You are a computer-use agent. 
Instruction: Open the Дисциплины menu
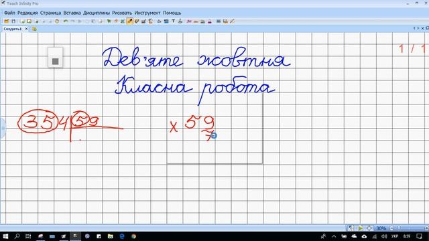point(97,13)
